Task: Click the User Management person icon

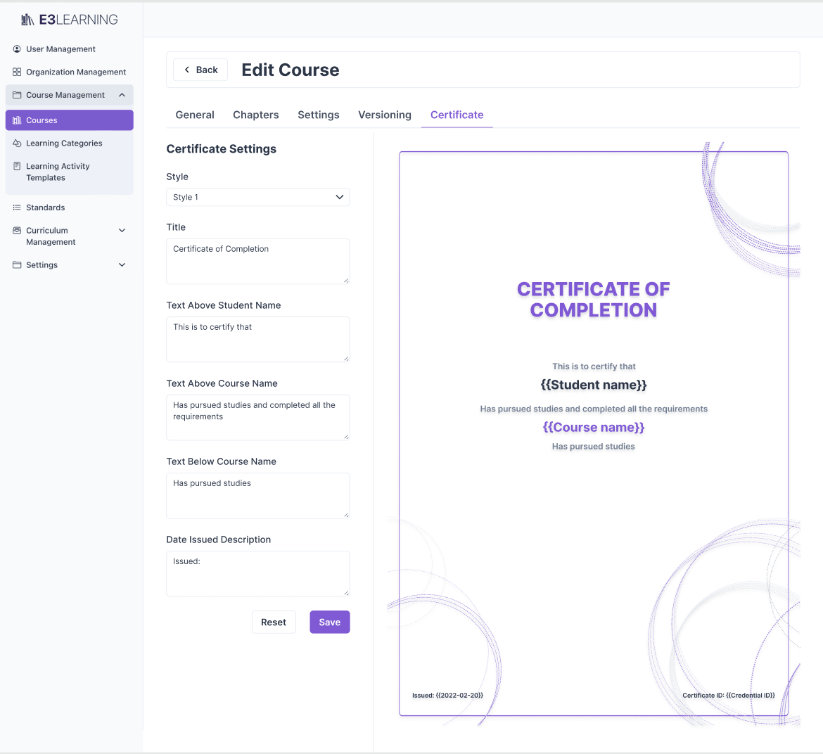Action: click(17, 49)
